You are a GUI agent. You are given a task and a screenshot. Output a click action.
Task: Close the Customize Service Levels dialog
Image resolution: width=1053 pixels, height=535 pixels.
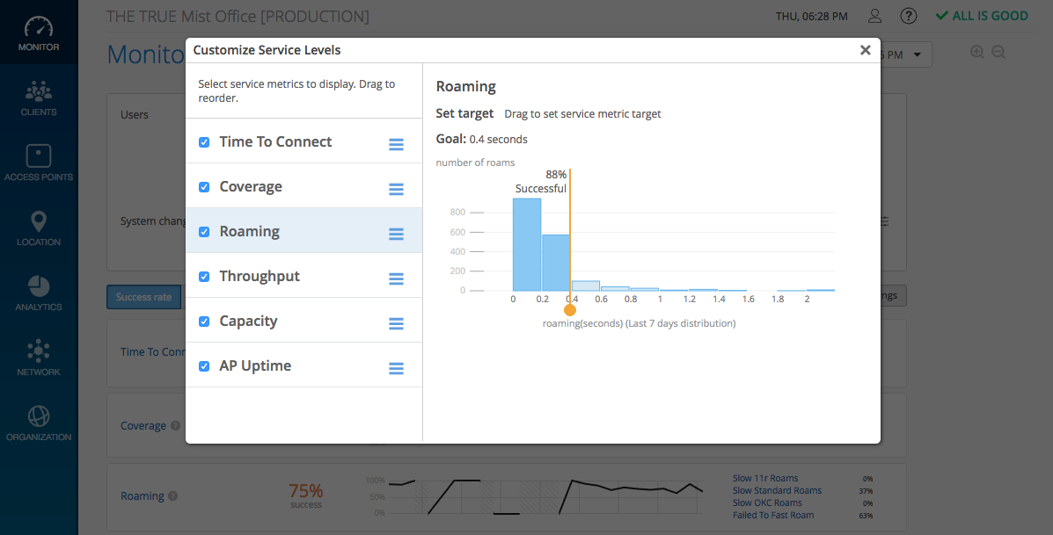coord(865,50)
